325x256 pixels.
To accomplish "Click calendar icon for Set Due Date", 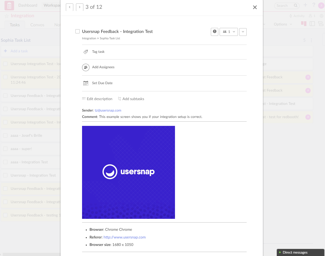I will (x=86, y=83).
